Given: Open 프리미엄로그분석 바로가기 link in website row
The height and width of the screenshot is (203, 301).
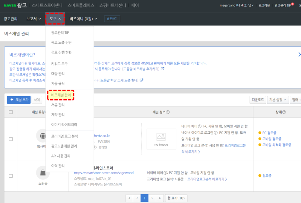Looking at the screenshot, I should tap(213, 148).
